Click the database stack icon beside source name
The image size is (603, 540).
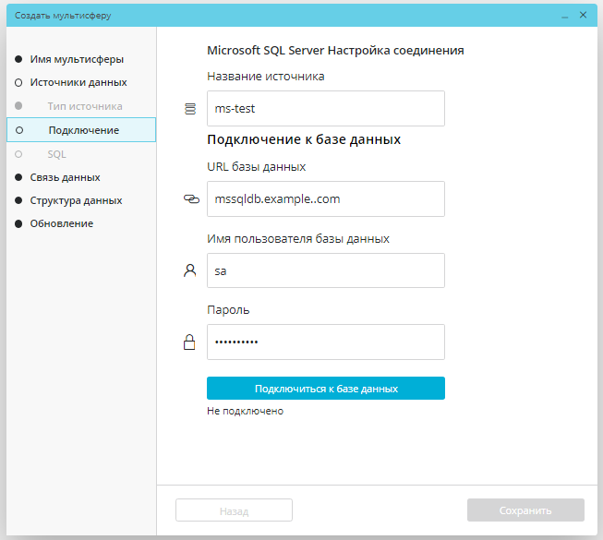(x=190, y=109)
